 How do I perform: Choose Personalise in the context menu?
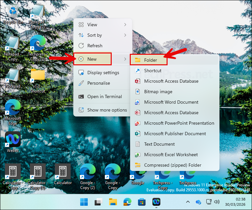coord(103,83)
